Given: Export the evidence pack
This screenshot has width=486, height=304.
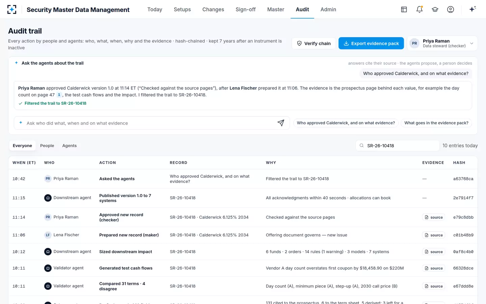Looking at the screenshot, I should pos(371,43).
